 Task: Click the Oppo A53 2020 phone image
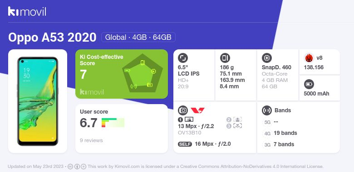tap(38, 101)
